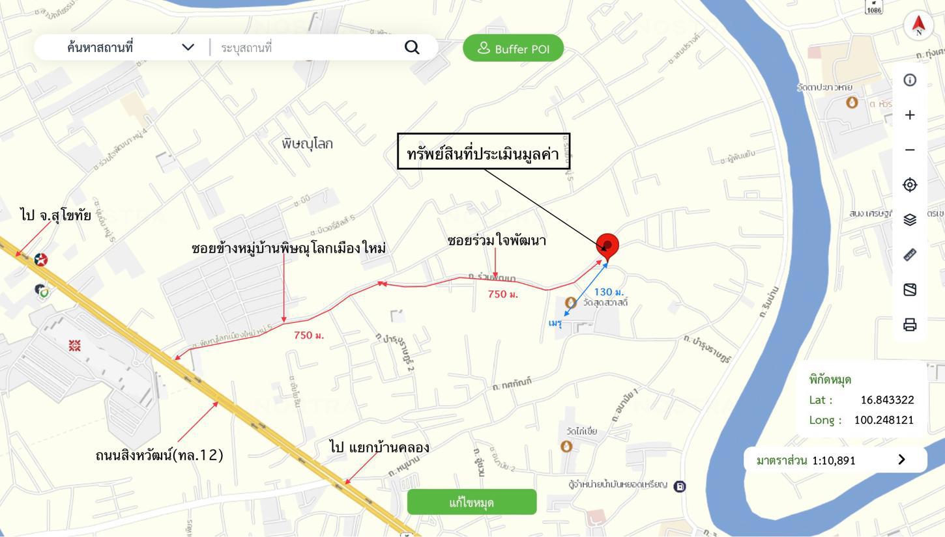
Task: Open the map information icon
Action: tap(910, 80)
